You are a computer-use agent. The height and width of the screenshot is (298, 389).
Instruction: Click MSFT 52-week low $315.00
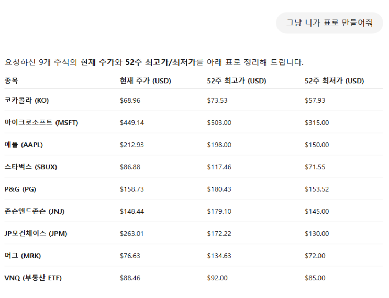(x=317, y=123)
